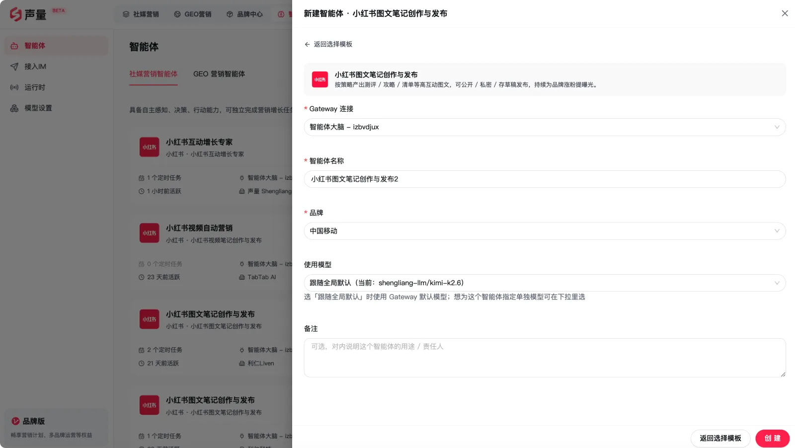The height and width of the screenshot is (448, 795).
Task: Click the calendar icon beside 2 个定时任务
Action: (142, 350)
